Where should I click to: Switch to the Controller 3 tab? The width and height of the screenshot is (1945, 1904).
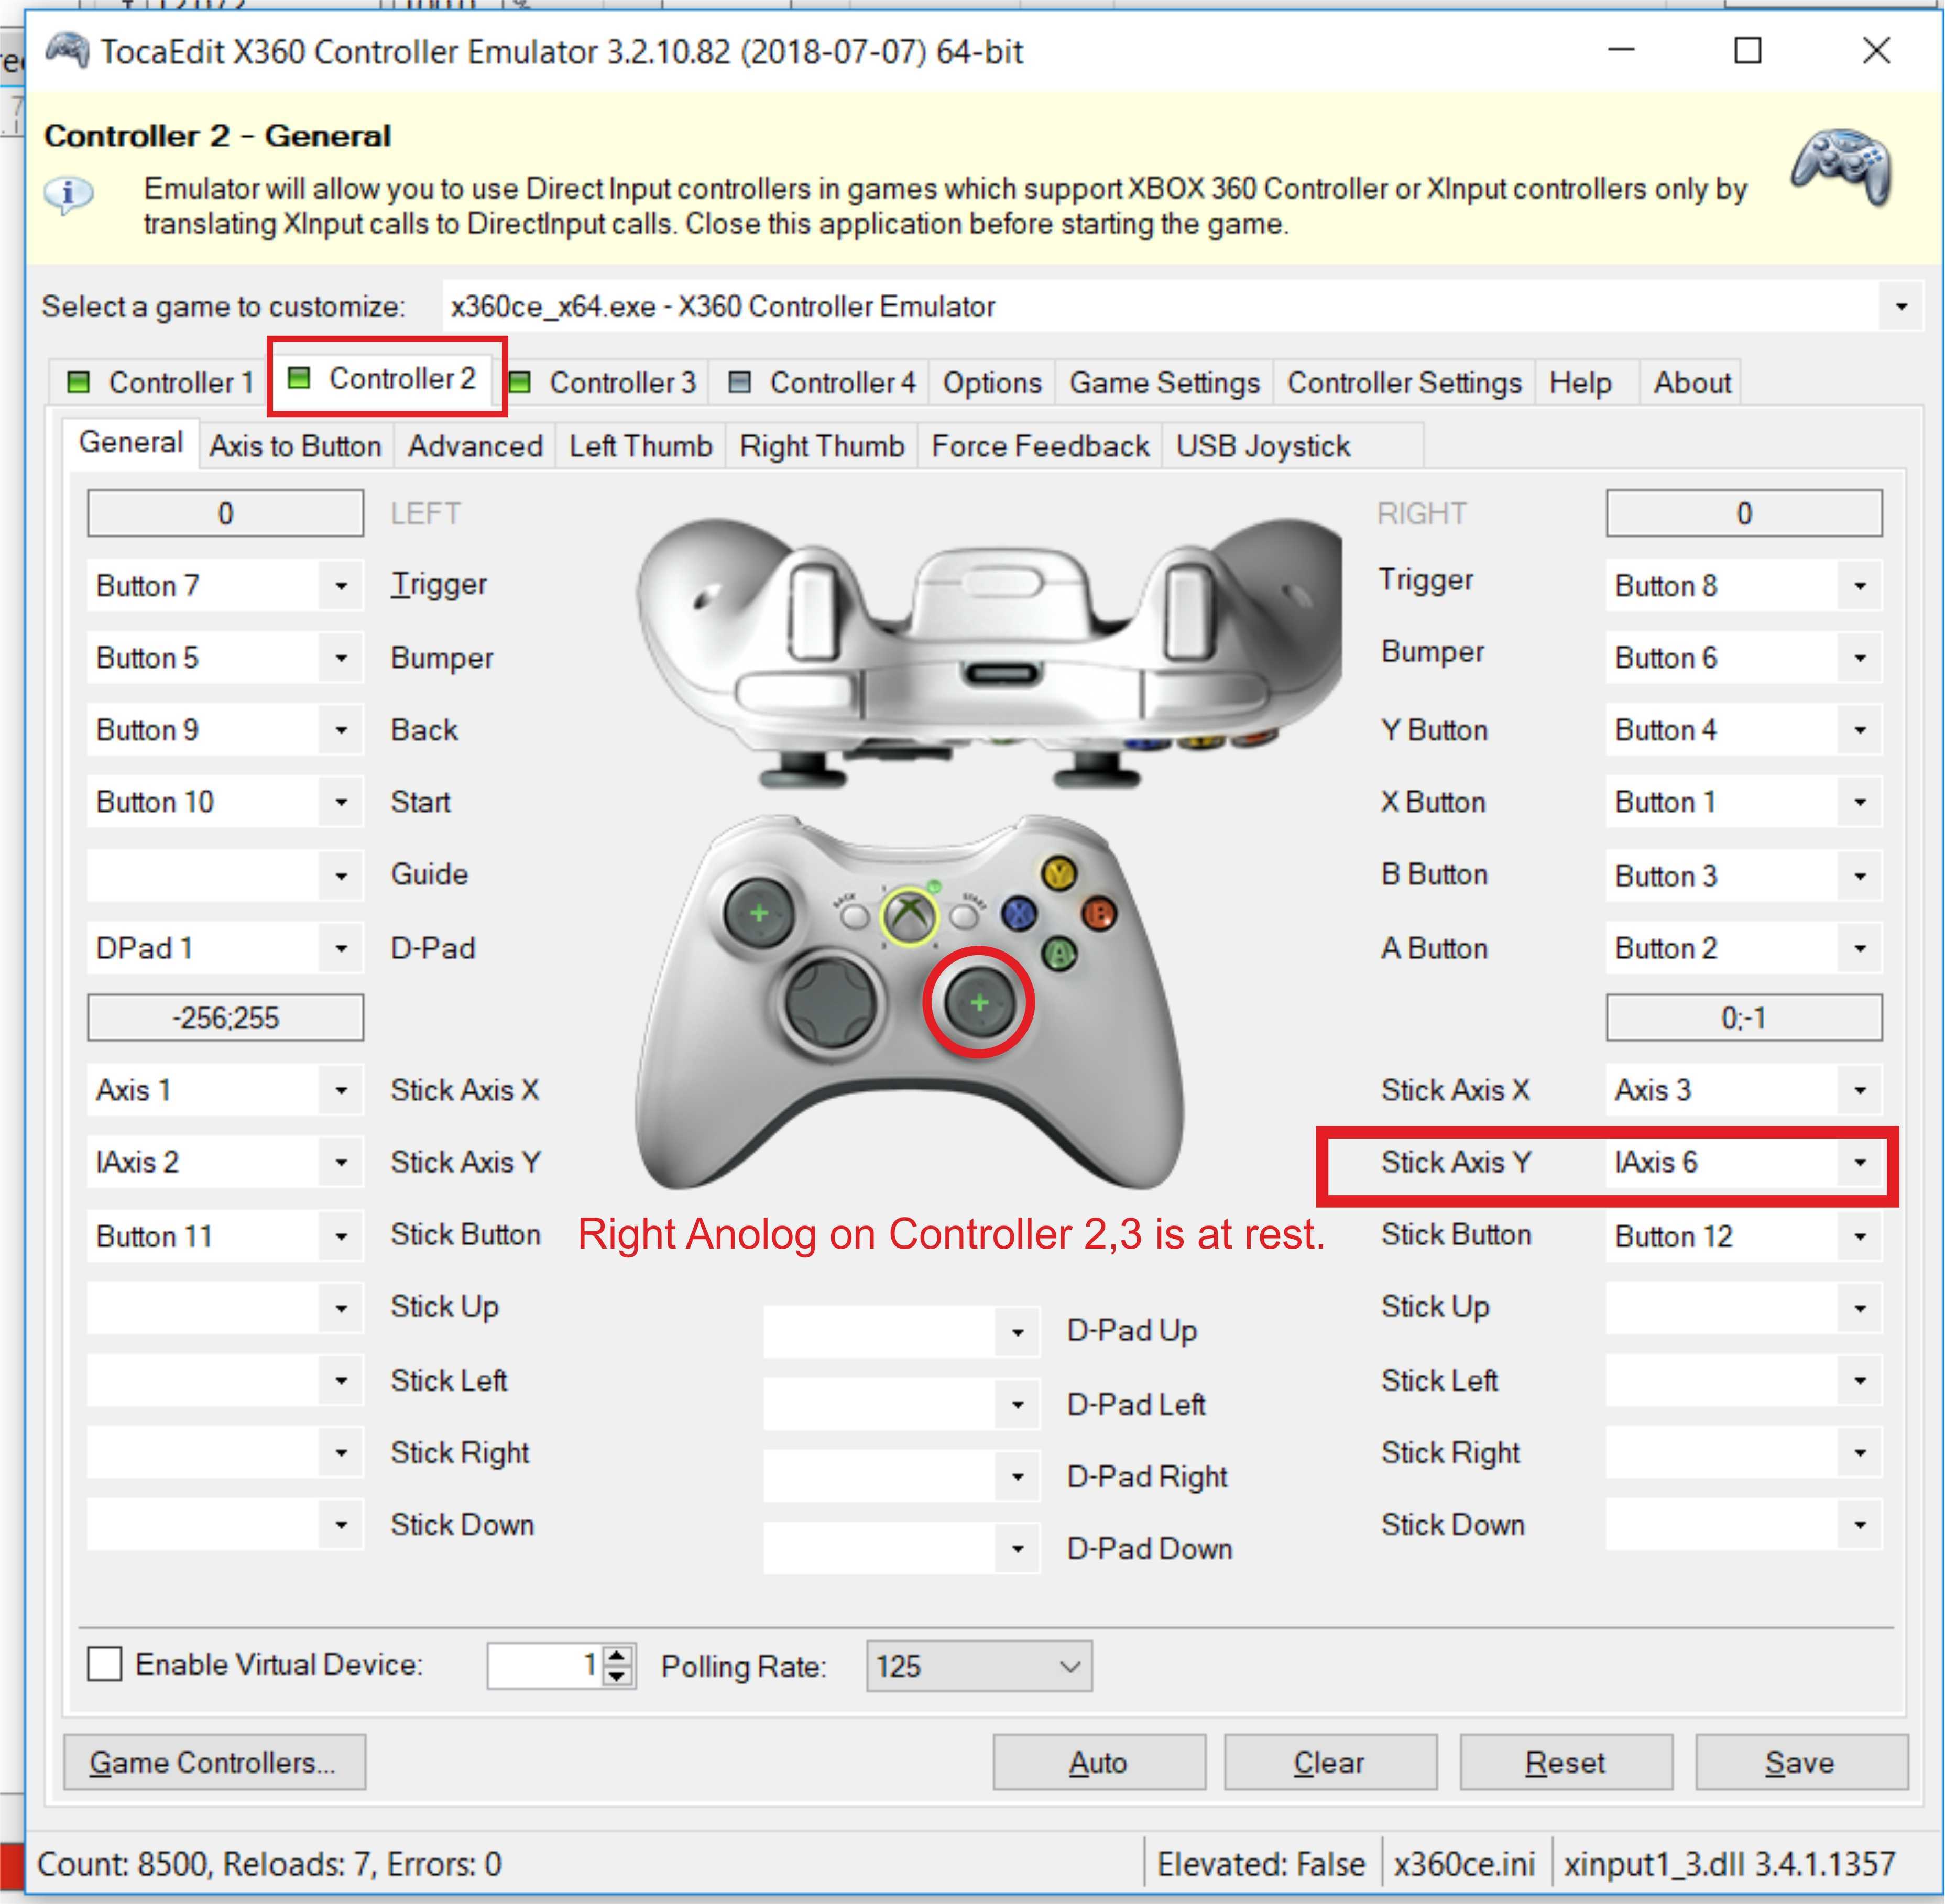(x=603, y=382)
